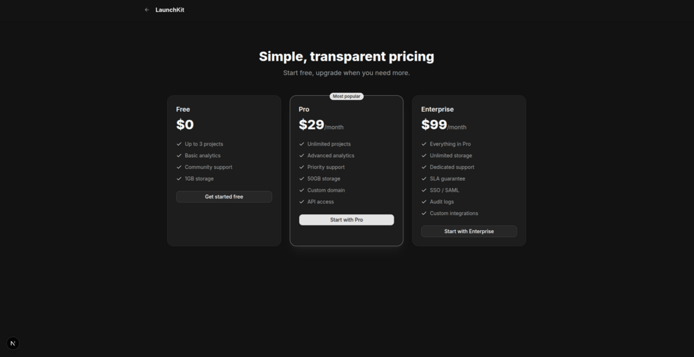Image resolution: width=694 pixels, height=357 pixels.
Task: Click the back arrow beside LaunchKit
Action: 147,10
